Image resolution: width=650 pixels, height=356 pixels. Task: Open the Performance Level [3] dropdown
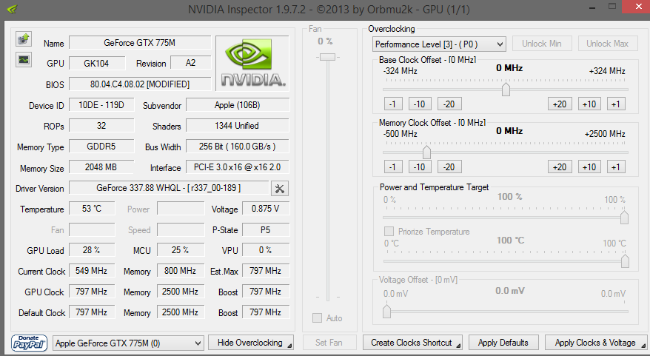pos(439,44)
